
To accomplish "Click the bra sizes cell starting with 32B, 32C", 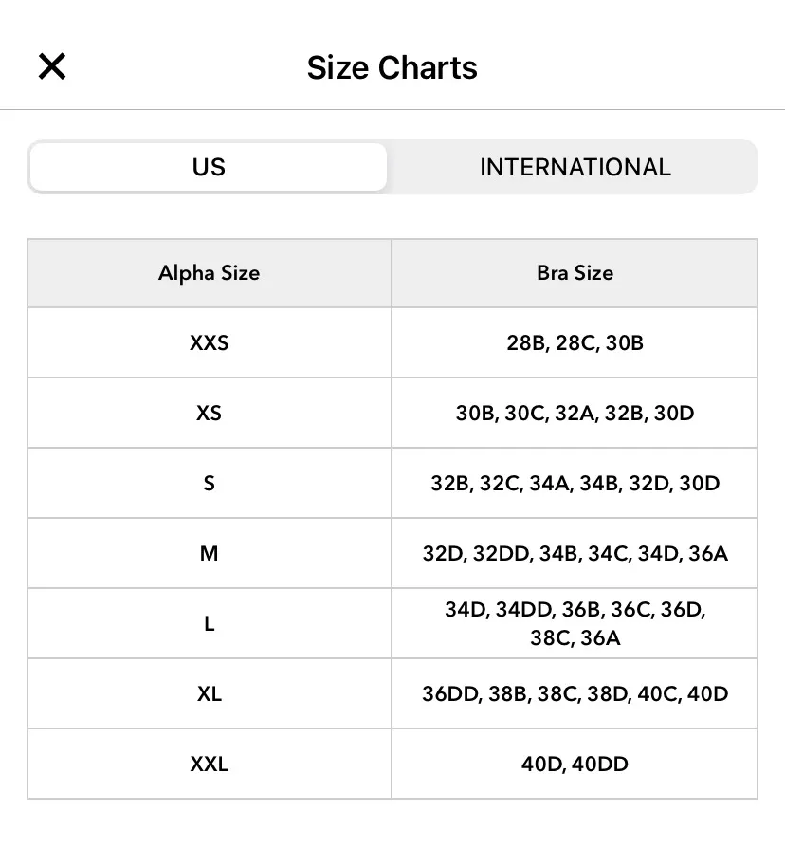I will pyautogui.click(x=575, y=483).
